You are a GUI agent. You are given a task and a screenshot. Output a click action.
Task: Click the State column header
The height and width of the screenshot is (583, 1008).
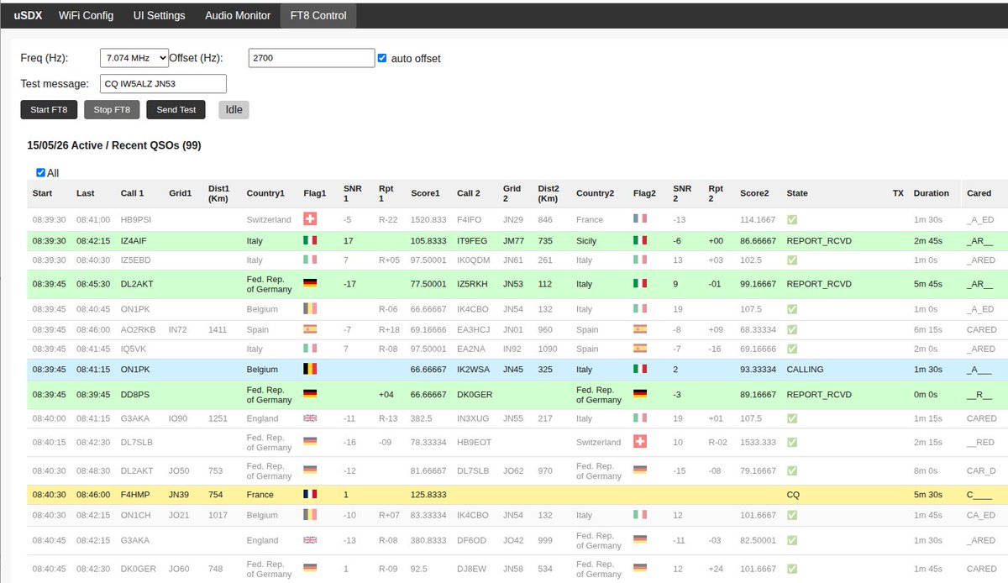[797, 193]
